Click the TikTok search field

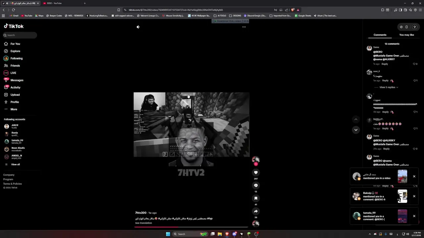20,35
